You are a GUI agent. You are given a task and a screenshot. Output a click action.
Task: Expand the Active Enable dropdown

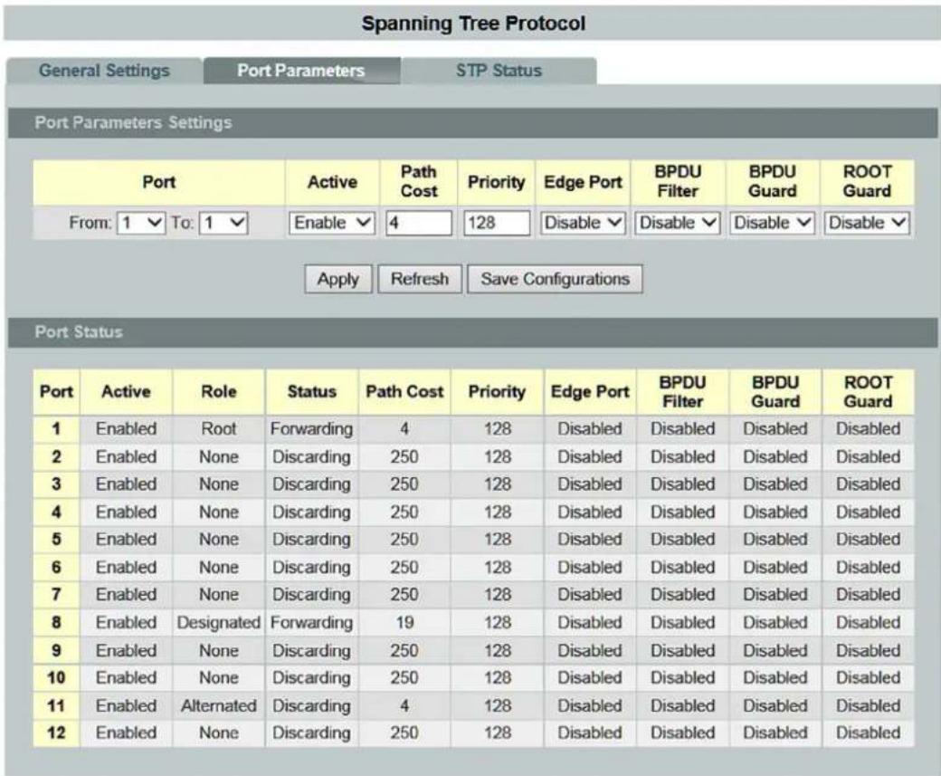pos(332,223)
